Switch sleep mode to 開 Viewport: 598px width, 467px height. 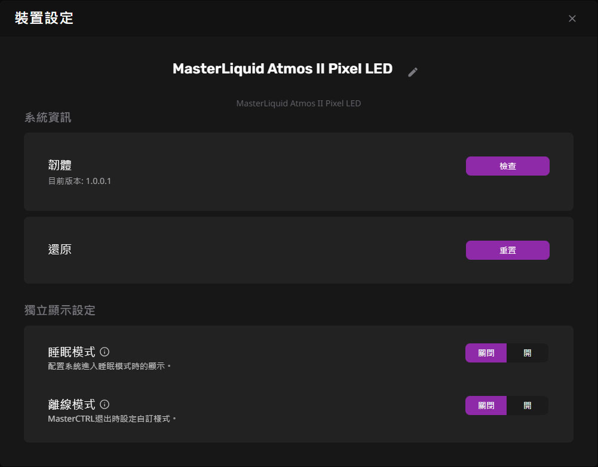point(527,353)
